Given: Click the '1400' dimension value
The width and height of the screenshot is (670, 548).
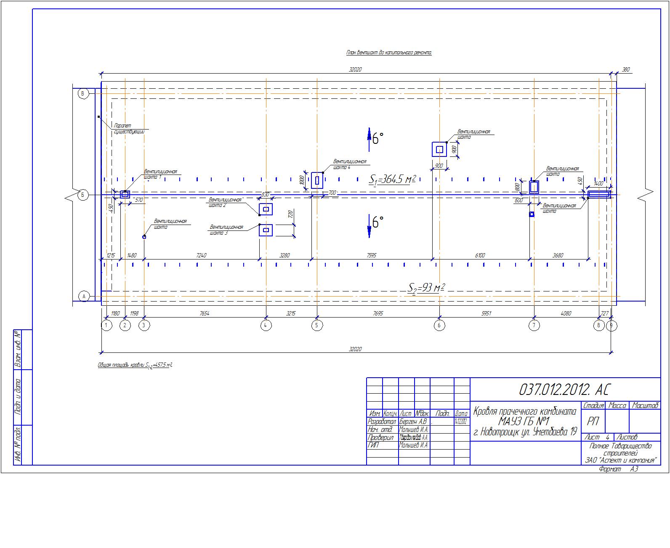Looking at the screenshot, I should tap(598, 184).
